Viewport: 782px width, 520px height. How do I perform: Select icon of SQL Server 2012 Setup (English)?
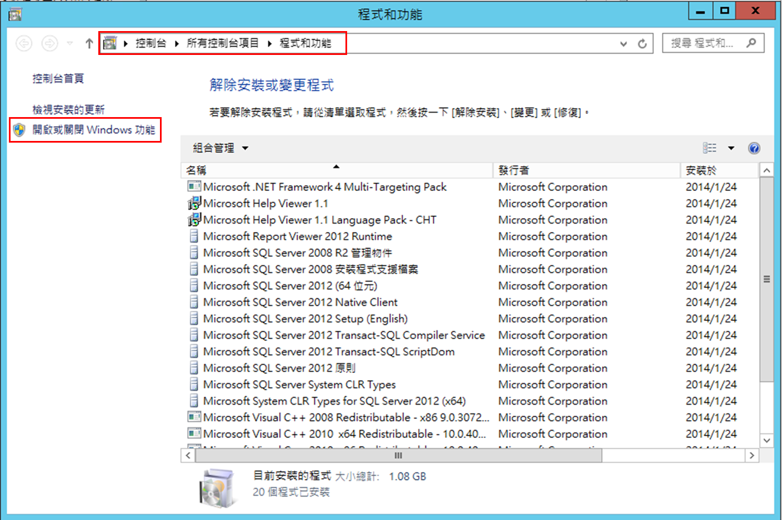[194, 319]
